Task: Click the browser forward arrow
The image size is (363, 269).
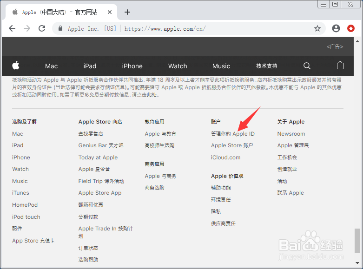Action: point(27,28)
